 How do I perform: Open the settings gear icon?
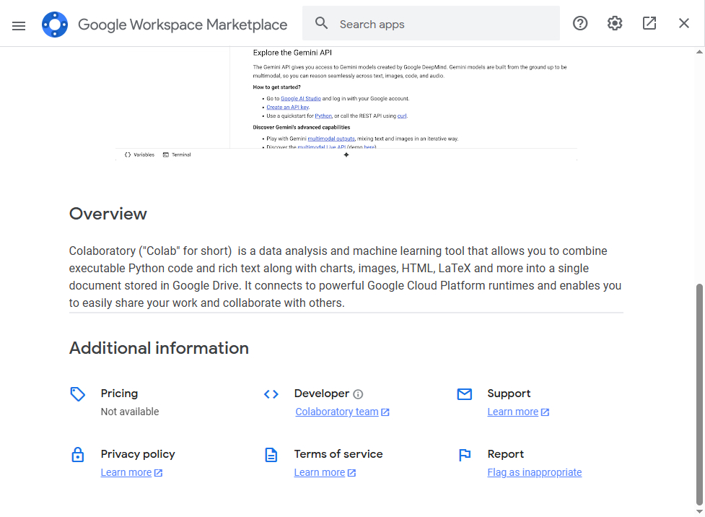point(615,24)
